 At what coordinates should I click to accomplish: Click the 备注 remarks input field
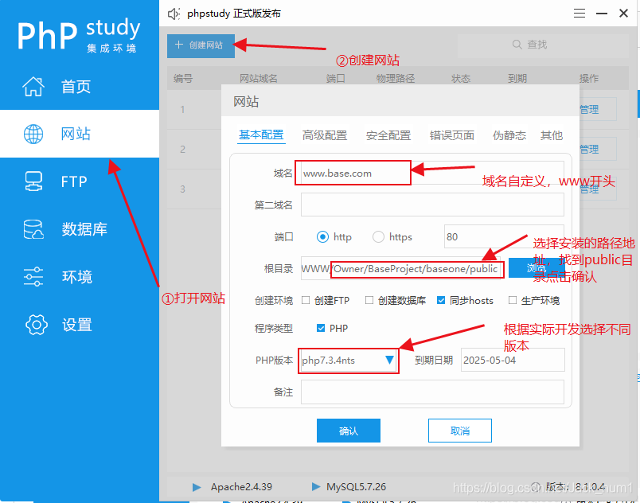(x=432, y=392)
